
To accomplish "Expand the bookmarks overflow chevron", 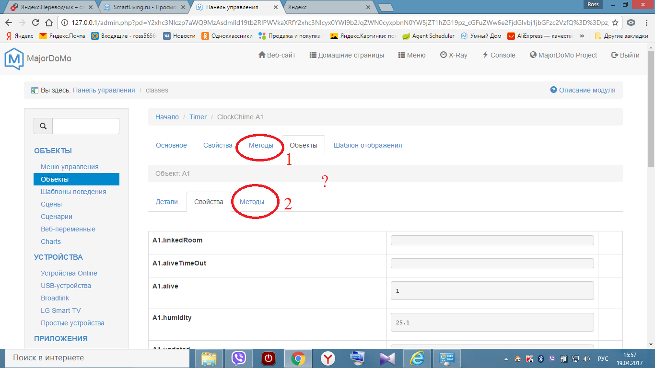I will tap(582, 36).
